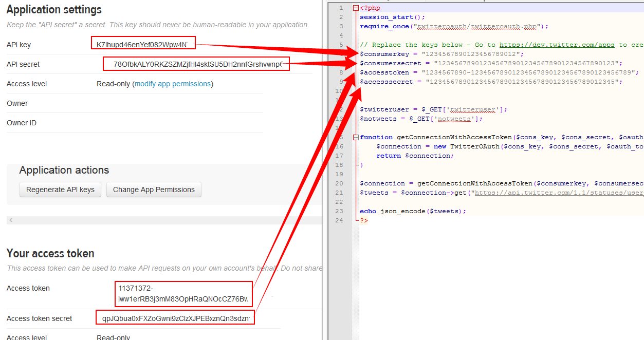Image resolution: width=644 pixels, height=340 pixels.
Task: Click the Owner label
Action: click(17, 103)
